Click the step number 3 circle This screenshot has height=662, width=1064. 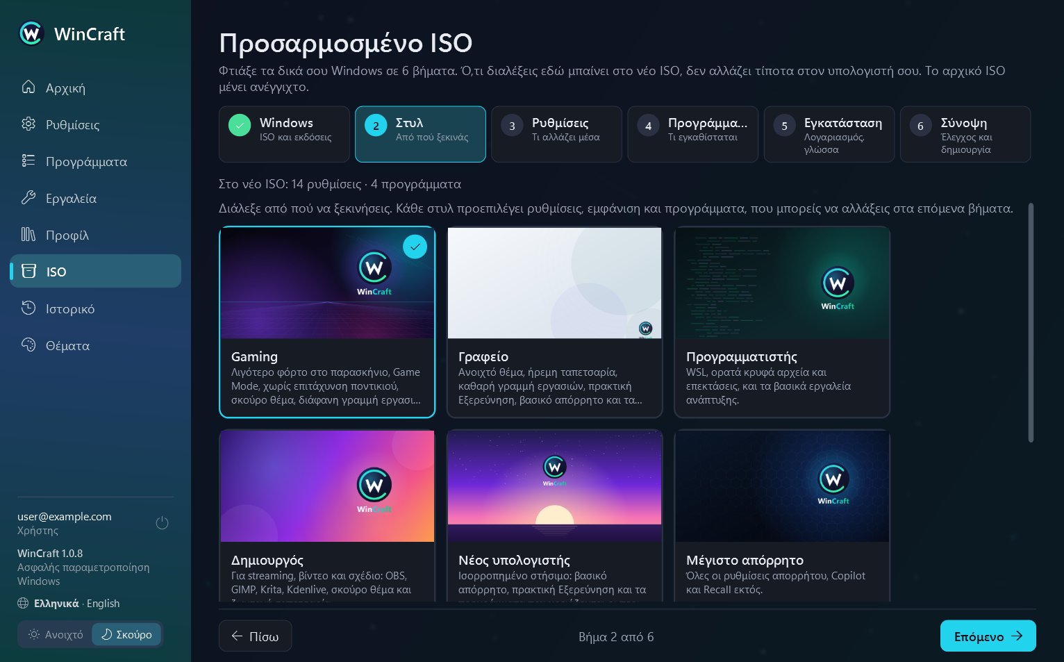click(512, 126)
